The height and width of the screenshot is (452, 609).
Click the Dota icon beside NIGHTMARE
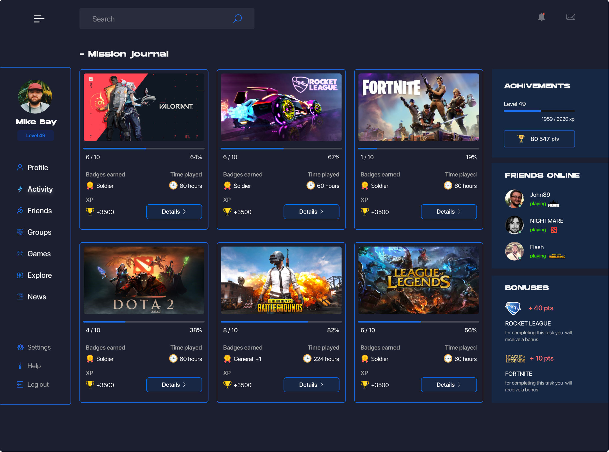tap(554, 230)
